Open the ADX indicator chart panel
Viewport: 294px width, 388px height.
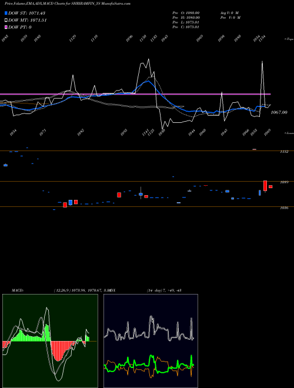(x=151, y=341)
